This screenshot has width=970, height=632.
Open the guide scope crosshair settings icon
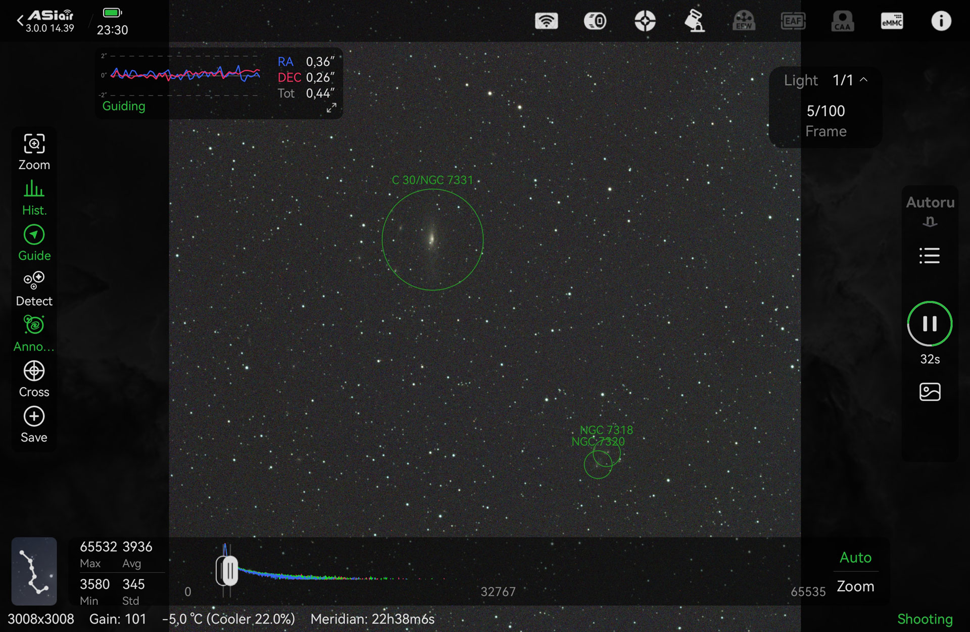[x=645, y=21]
